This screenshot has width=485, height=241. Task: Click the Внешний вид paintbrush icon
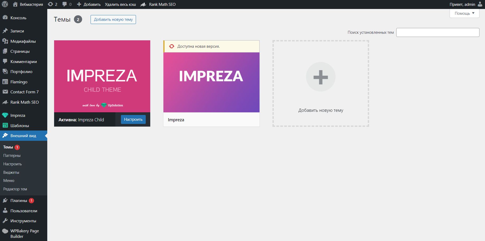tap(5, 136)
